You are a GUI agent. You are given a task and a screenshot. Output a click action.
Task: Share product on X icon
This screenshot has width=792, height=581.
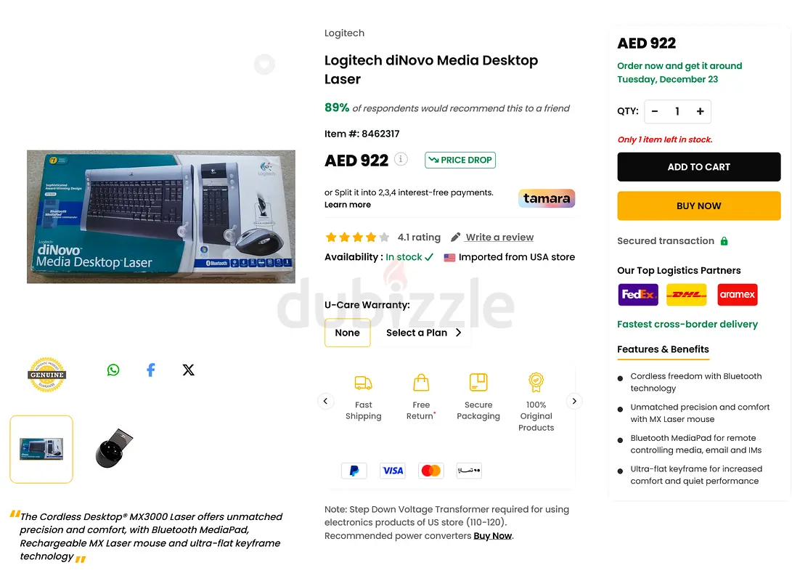(x=189, y=370)
